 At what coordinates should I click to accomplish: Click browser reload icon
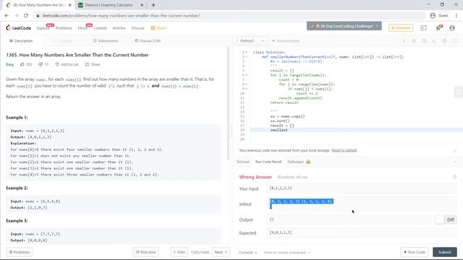click(x=26, y=16)
